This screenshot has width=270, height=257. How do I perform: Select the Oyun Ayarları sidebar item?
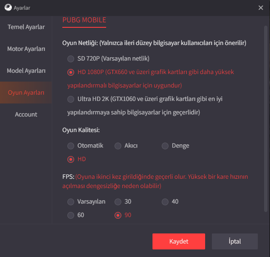pos(26,93)
